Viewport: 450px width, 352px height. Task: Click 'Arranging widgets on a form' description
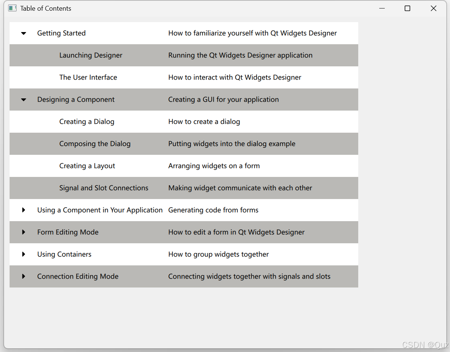(214, 166)
